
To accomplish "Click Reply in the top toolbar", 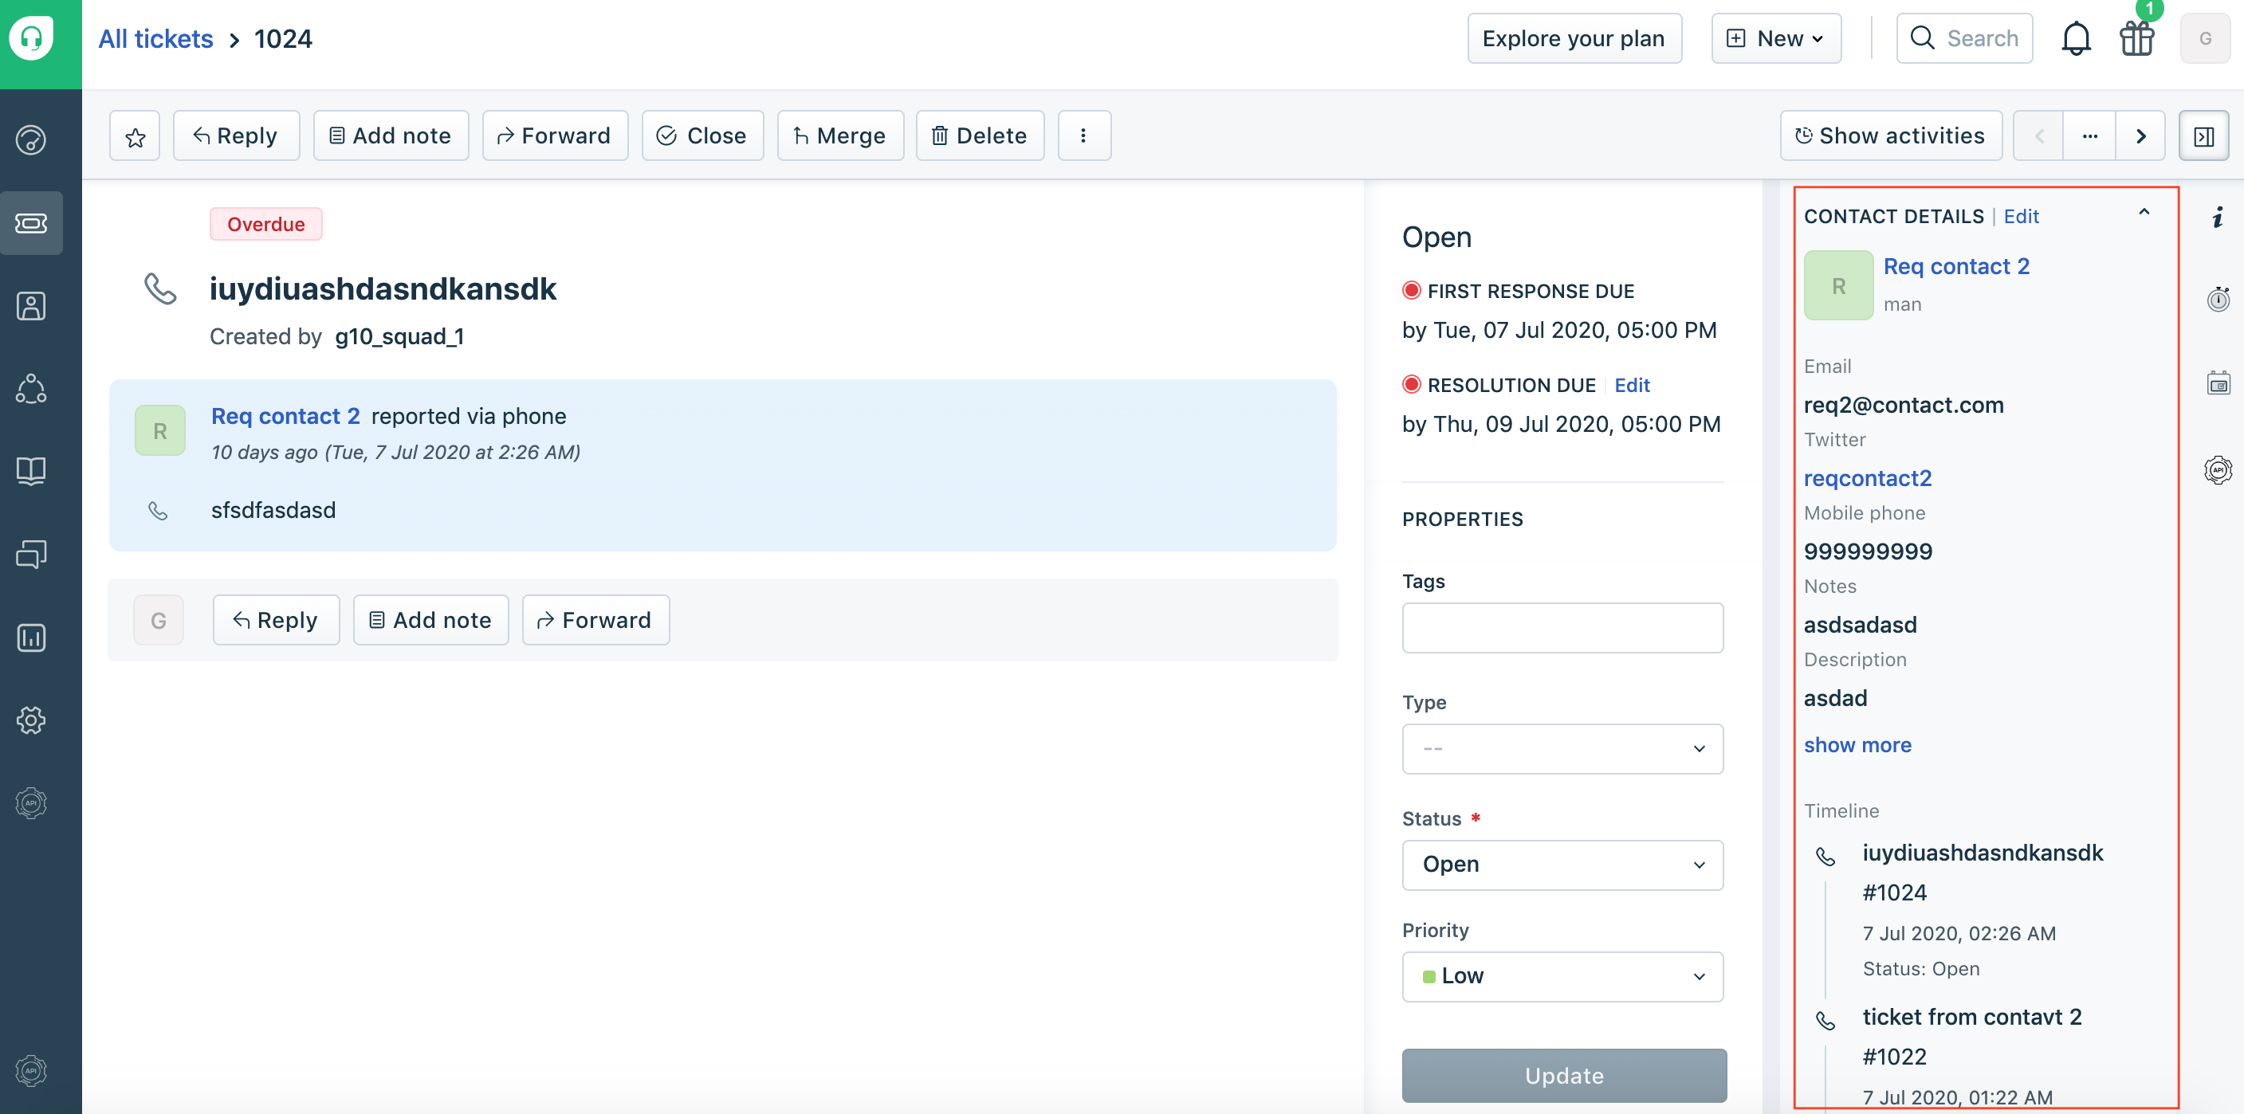I will tap(236, 136).
